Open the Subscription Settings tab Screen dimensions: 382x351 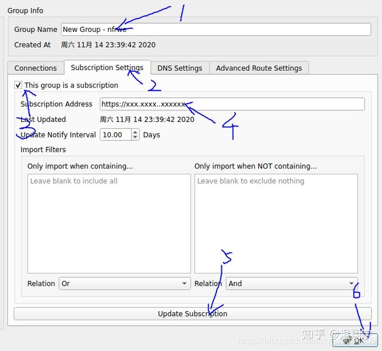point(107,67)
